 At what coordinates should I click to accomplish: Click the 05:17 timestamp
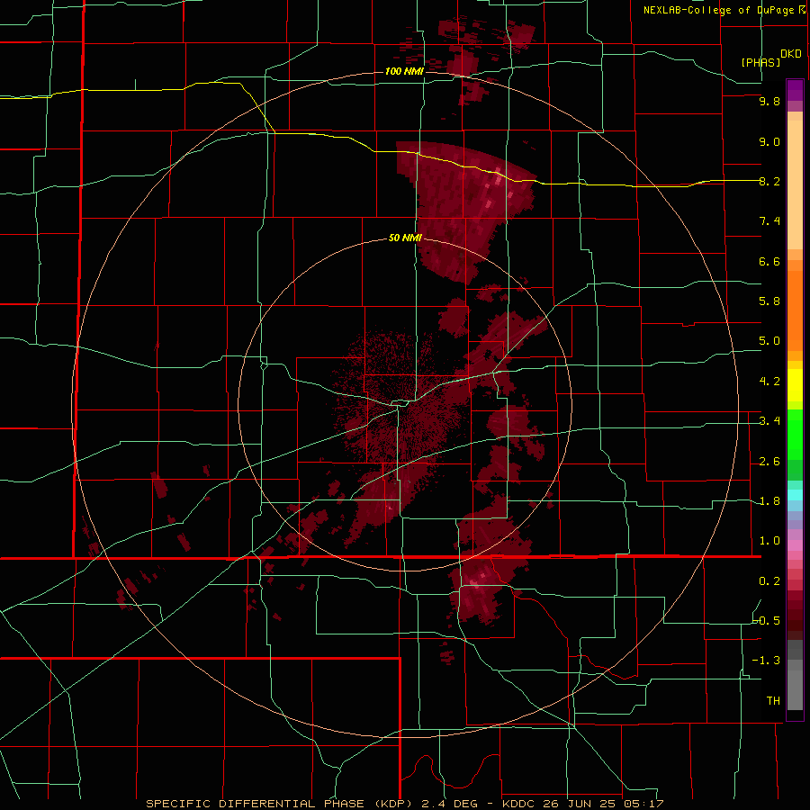(643, 804)
